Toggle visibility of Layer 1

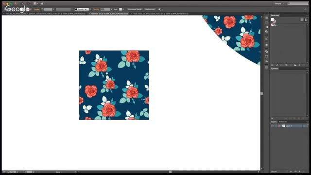273,126
